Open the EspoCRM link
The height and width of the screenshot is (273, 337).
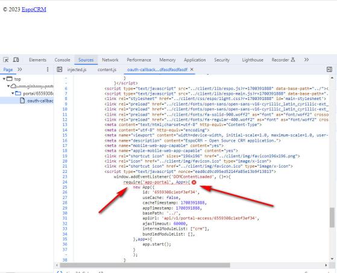point(34,10)
